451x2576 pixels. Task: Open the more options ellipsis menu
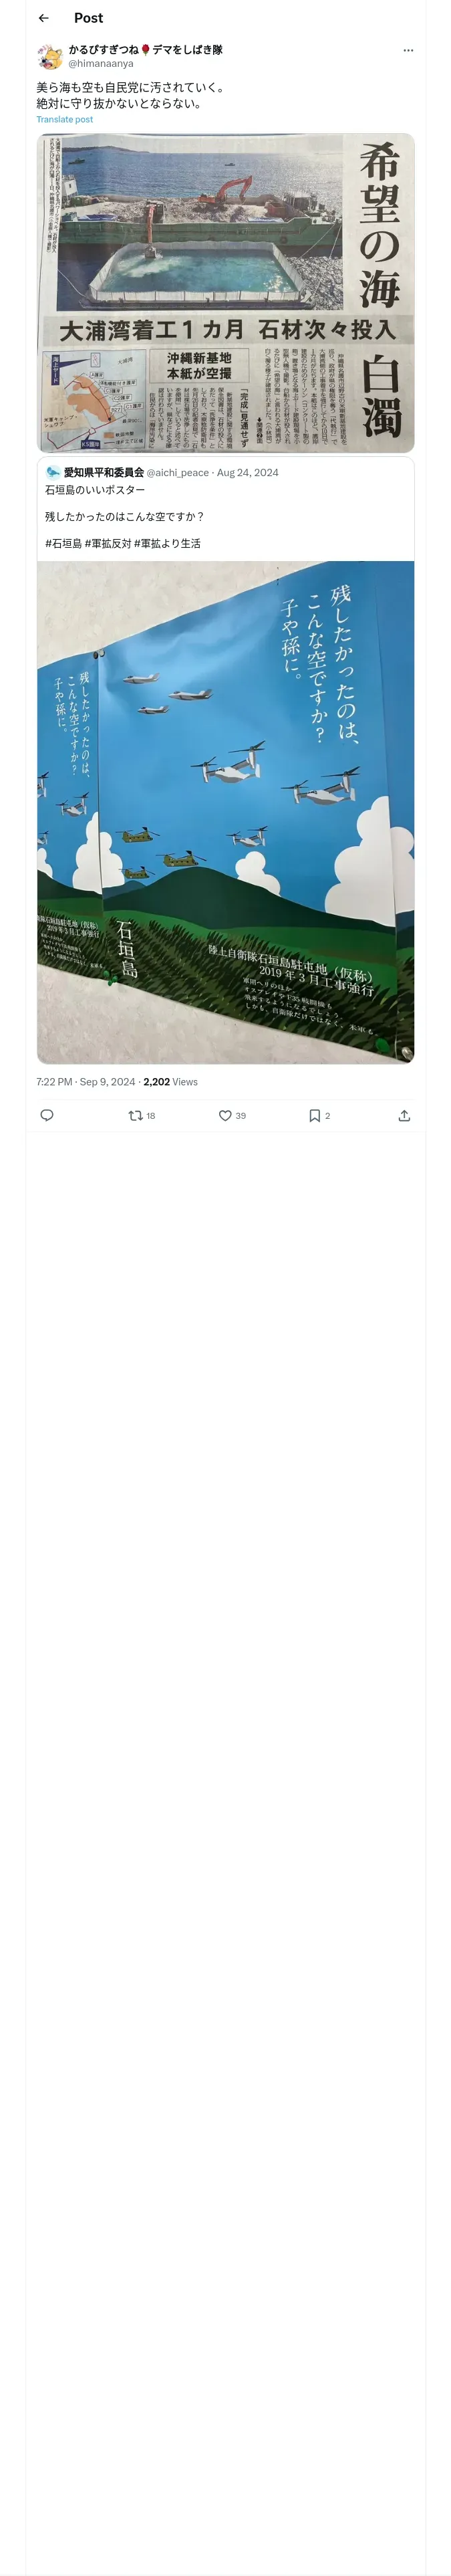408,50
